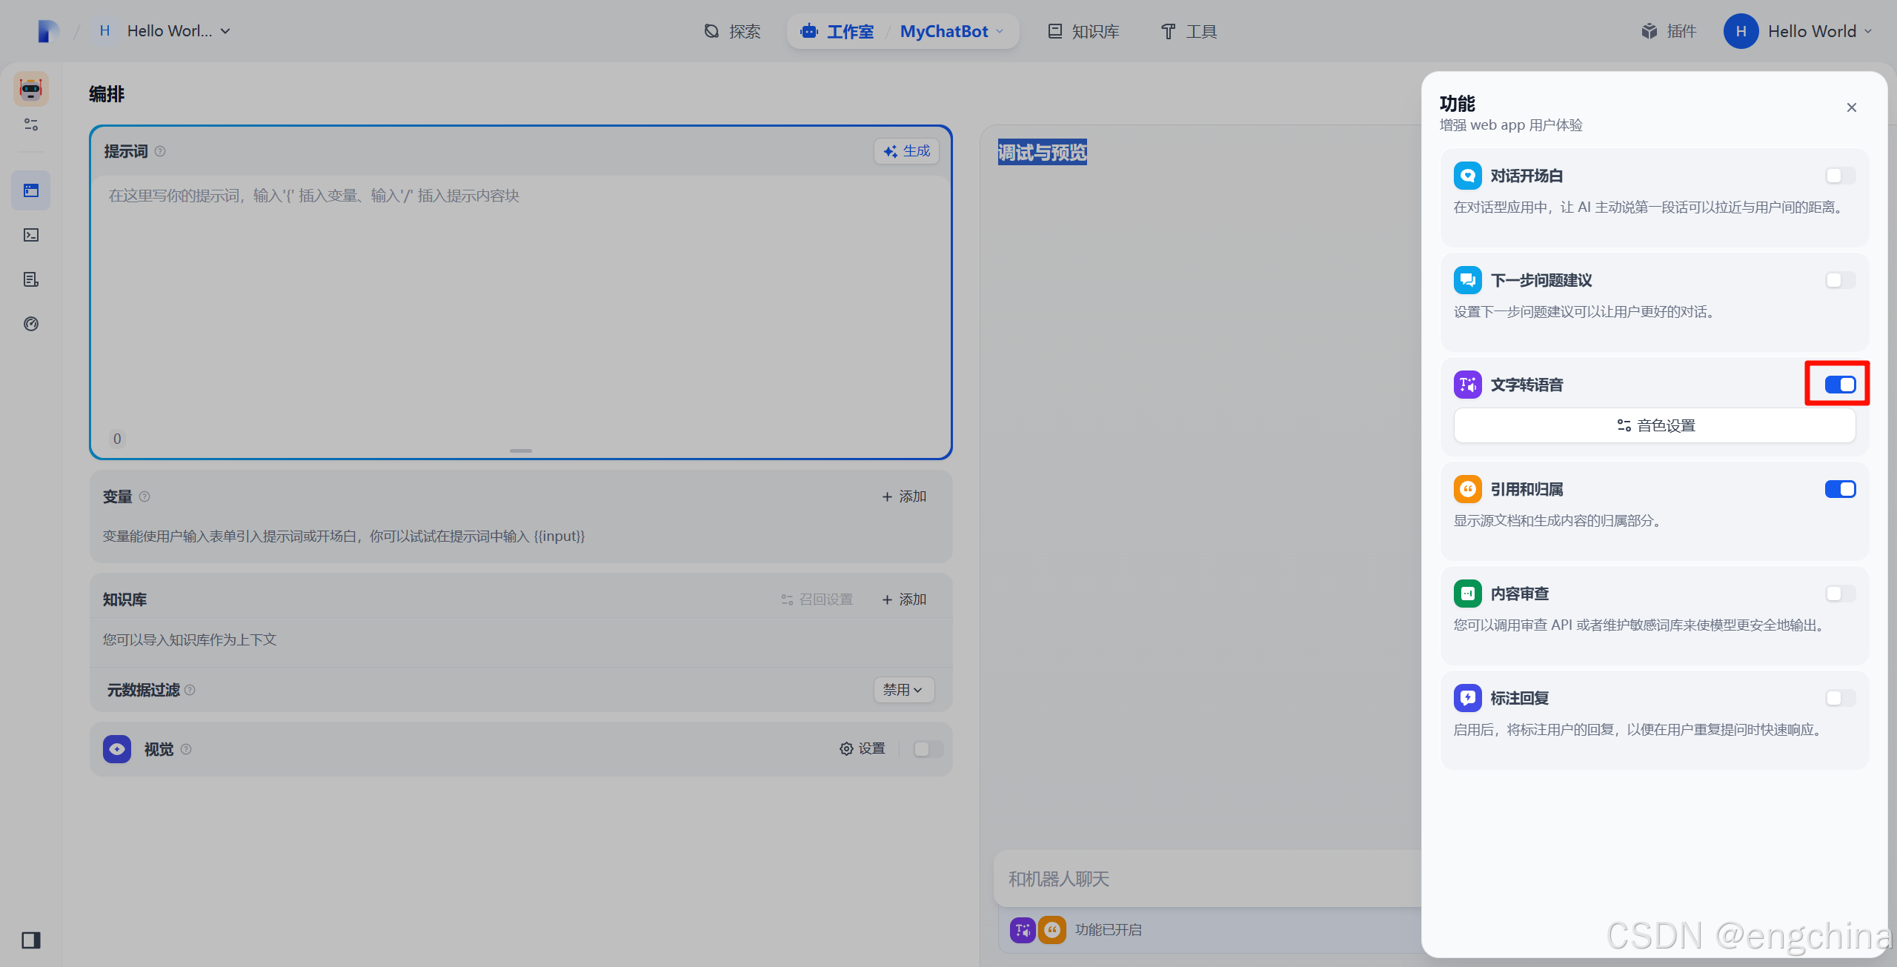Click the 生成 prompt generate button
The height and width of the screenshot is (967, 1897).
click(907, 151)
